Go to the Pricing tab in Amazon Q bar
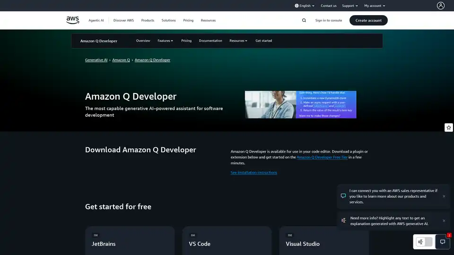Screen dimensions: 454x255 pyautogui.click(x=186, y=41)
